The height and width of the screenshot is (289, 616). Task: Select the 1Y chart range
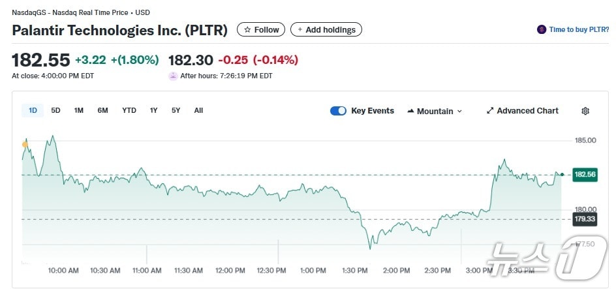[x=153, y=110]
